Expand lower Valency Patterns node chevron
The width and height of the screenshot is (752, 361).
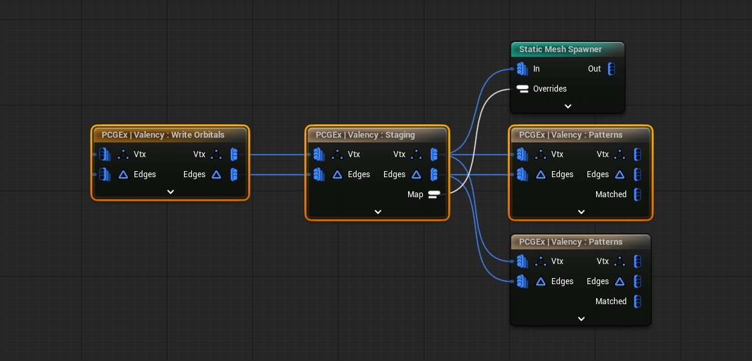(581, 318)
